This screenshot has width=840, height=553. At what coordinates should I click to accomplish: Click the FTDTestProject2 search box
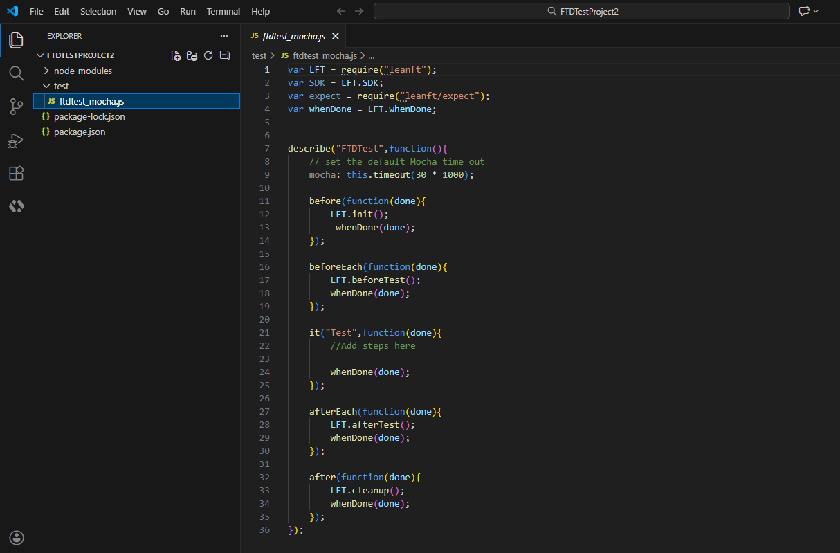click(581, 11)
